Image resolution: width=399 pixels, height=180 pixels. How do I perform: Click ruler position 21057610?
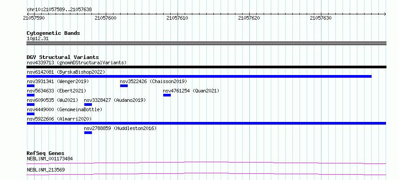178,18
